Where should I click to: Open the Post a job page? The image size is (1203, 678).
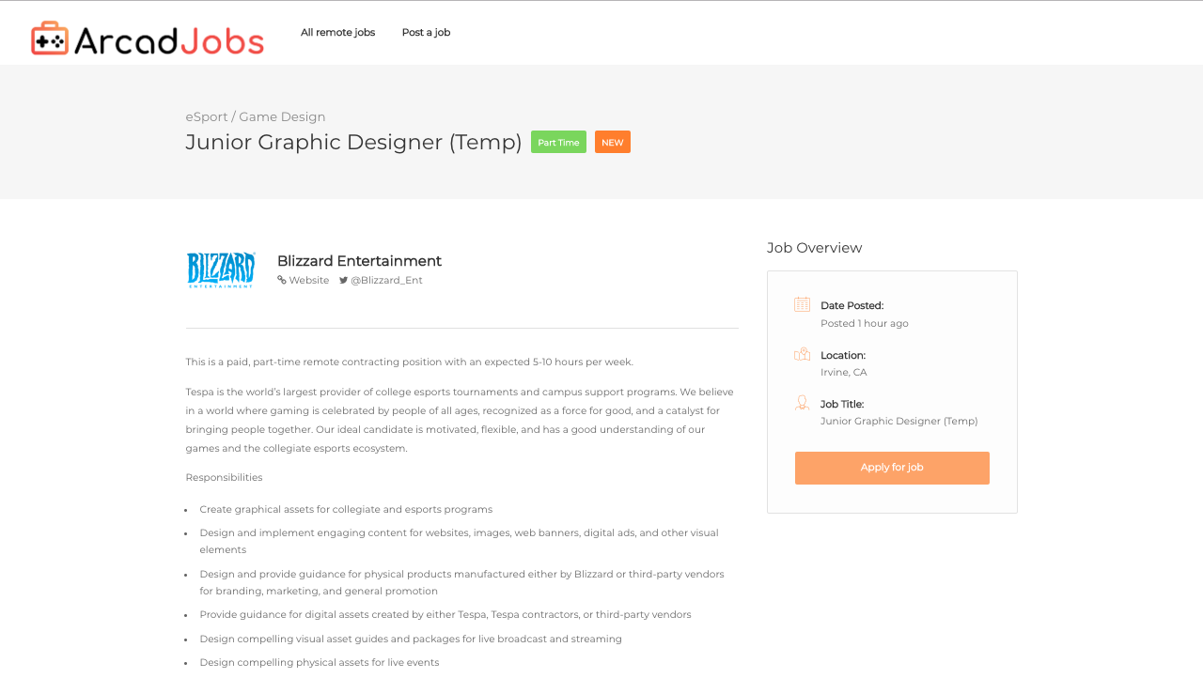pyautogui.click(x=425, y=31)
